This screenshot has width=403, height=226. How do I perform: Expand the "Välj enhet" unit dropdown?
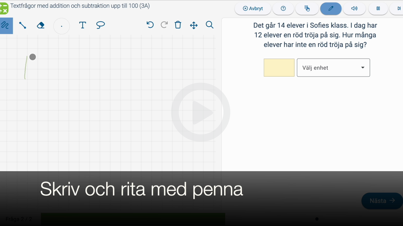pos(333,68)
